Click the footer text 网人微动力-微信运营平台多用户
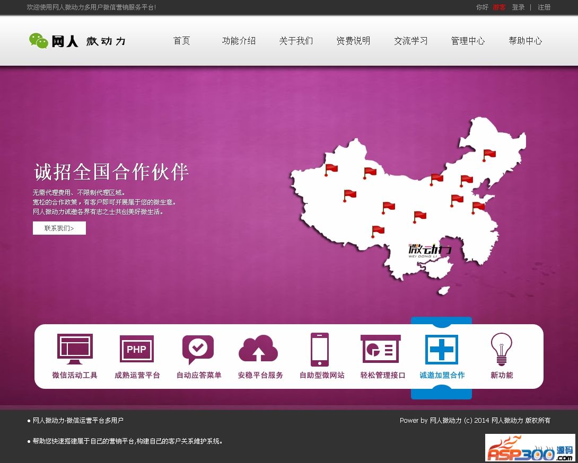 (x=78, y=420)
